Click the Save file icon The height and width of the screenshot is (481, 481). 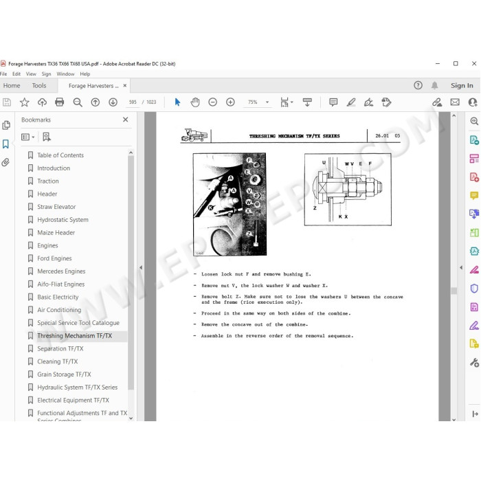click(7, 102)
